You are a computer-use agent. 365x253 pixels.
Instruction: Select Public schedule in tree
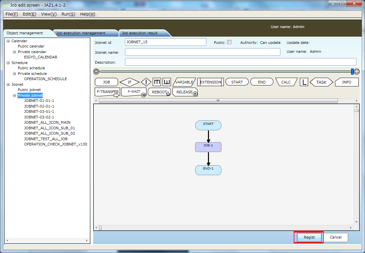click(31, 68)
